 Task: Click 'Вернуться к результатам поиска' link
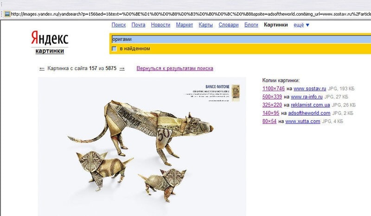click(x=175, y=68)
